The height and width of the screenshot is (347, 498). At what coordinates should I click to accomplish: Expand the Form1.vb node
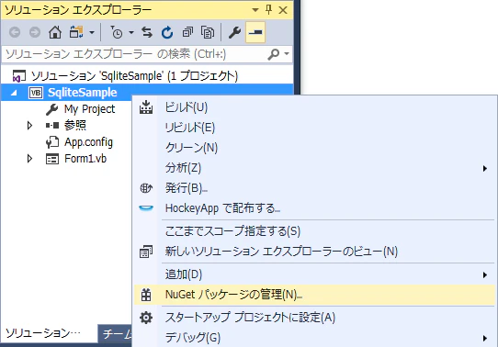coord(29,159)
